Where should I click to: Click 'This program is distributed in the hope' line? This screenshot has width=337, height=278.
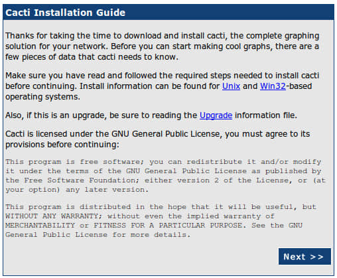point(161,207)
